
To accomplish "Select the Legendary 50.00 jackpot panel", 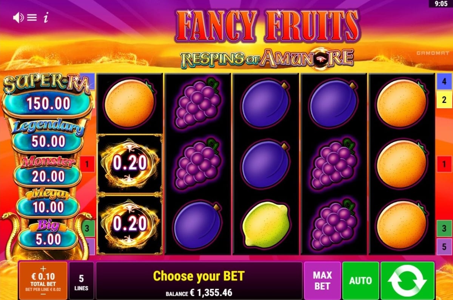I will pyautogui.click(x=48, y=141).
